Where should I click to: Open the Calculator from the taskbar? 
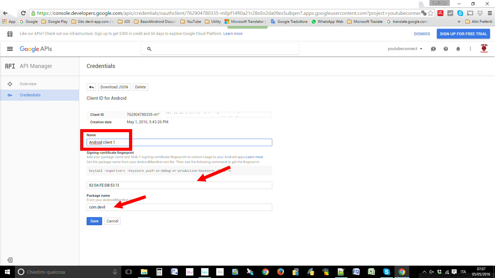click(159, 272)
